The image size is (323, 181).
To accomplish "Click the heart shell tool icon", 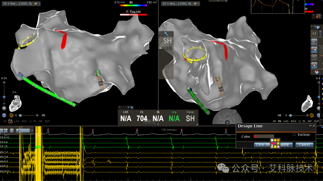I will pyautogui.click(x=314, y=65).
